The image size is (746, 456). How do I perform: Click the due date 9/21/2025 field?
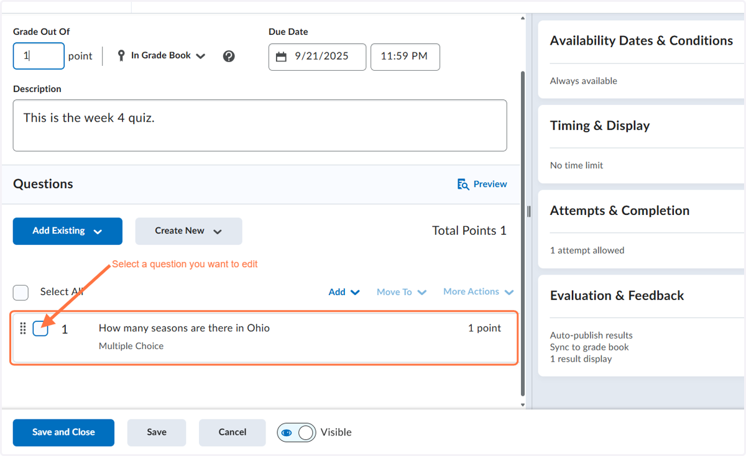(317, 57)
